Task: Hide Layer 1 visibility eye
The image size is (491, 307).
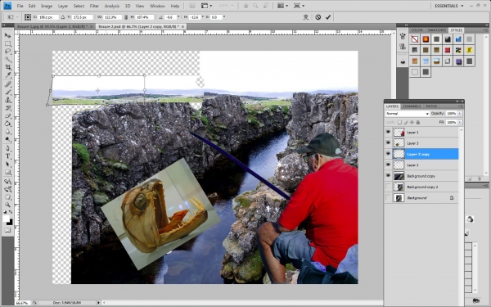Action: pos(388,132)
